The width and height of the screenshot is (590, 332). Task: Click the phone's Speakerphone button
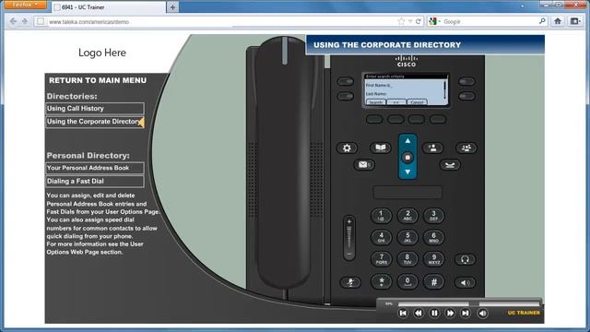tap(465, 283)
